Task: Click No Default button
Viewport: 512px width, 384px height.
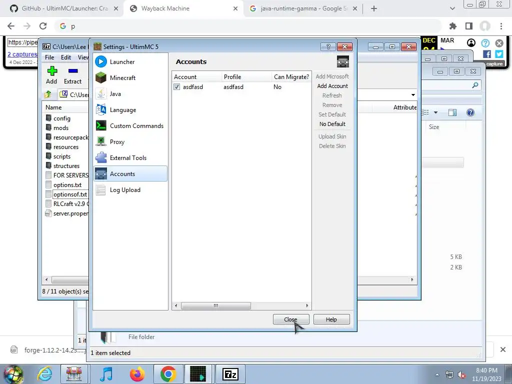Action: pos(332,124)
